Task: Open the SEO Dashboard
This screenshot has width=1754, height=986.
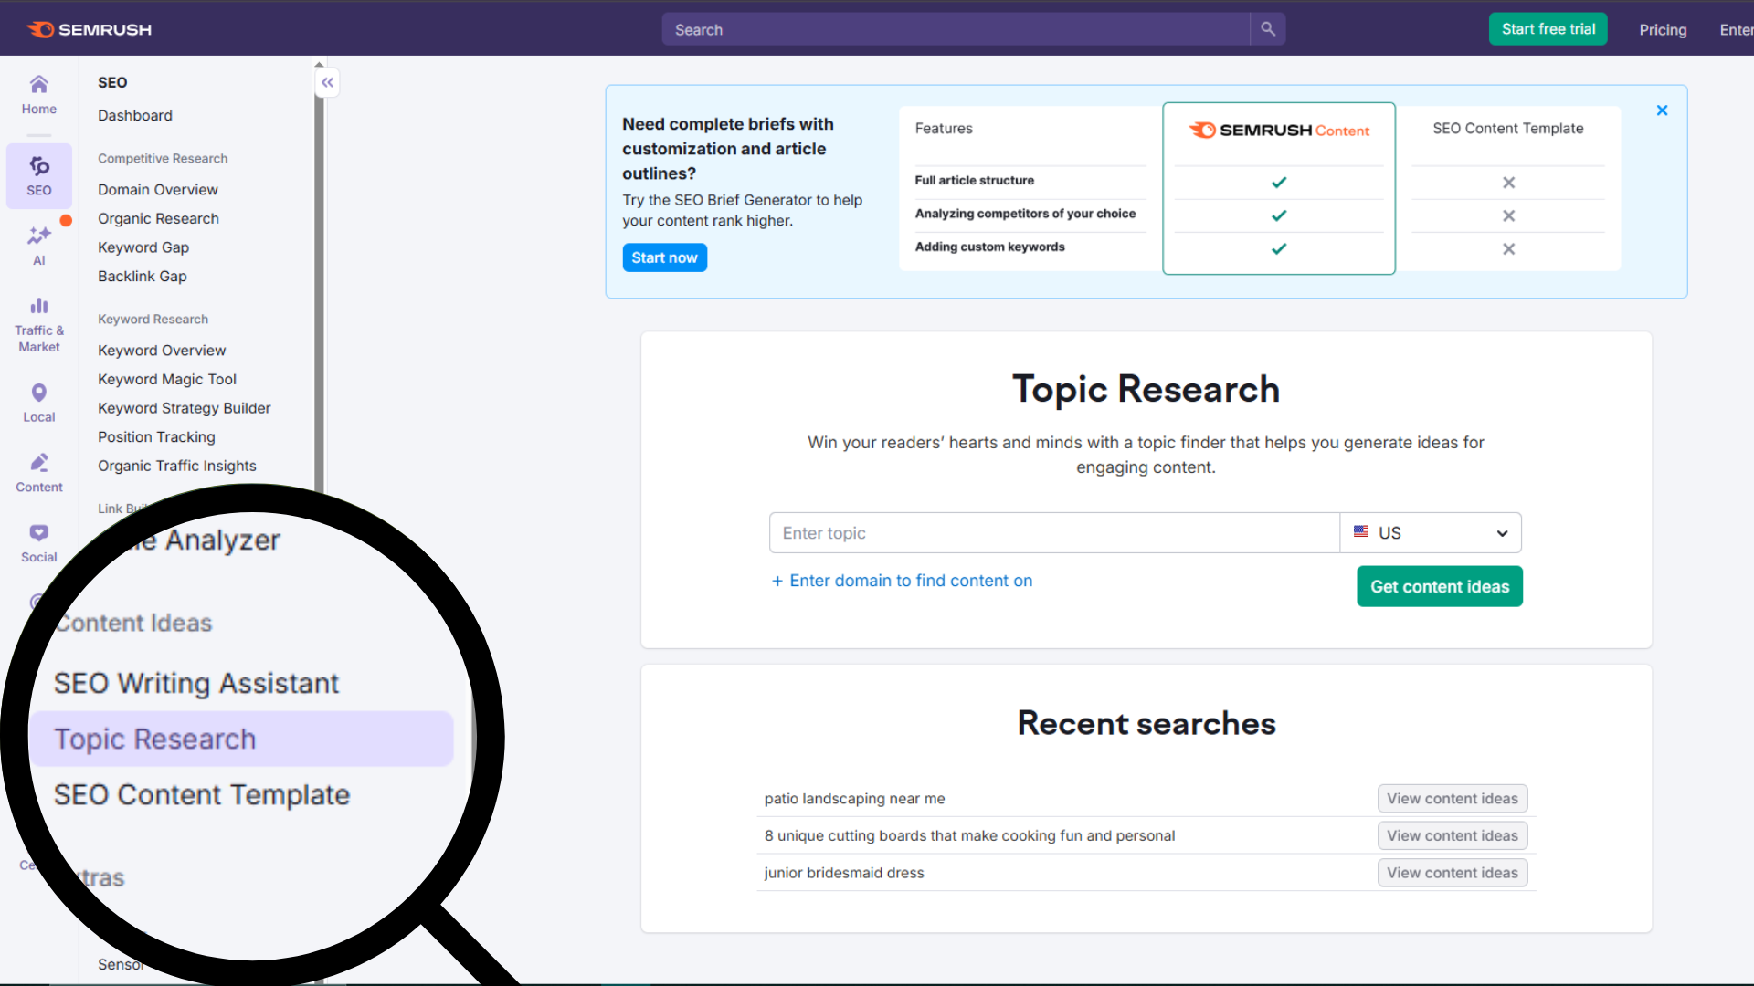Action: pyautogui.click(x=134, y=115)
